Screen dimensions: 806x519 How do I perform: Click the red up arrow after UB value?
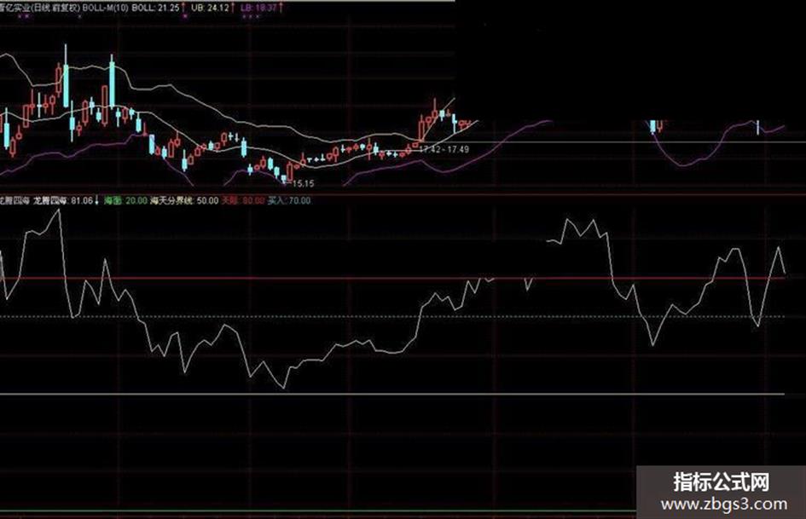(x=233, y=8)
